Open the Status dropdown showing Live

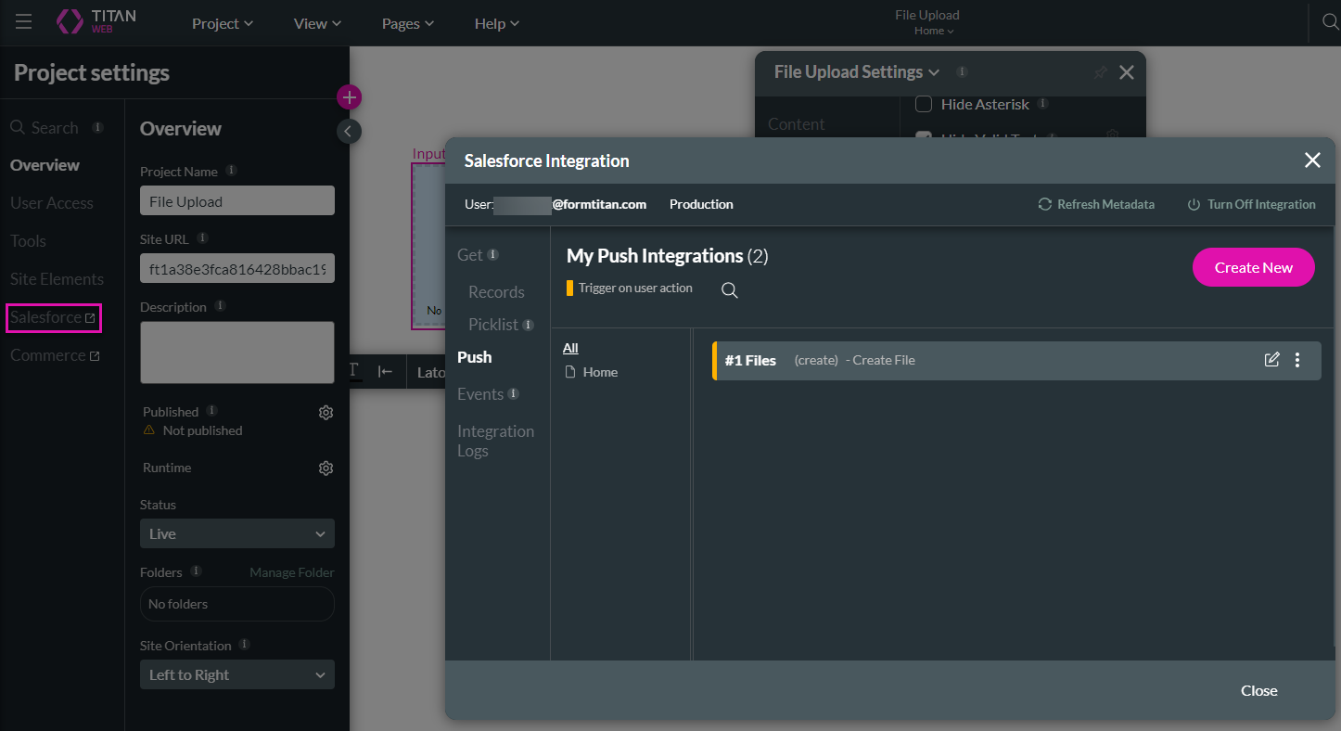[236, 533]
